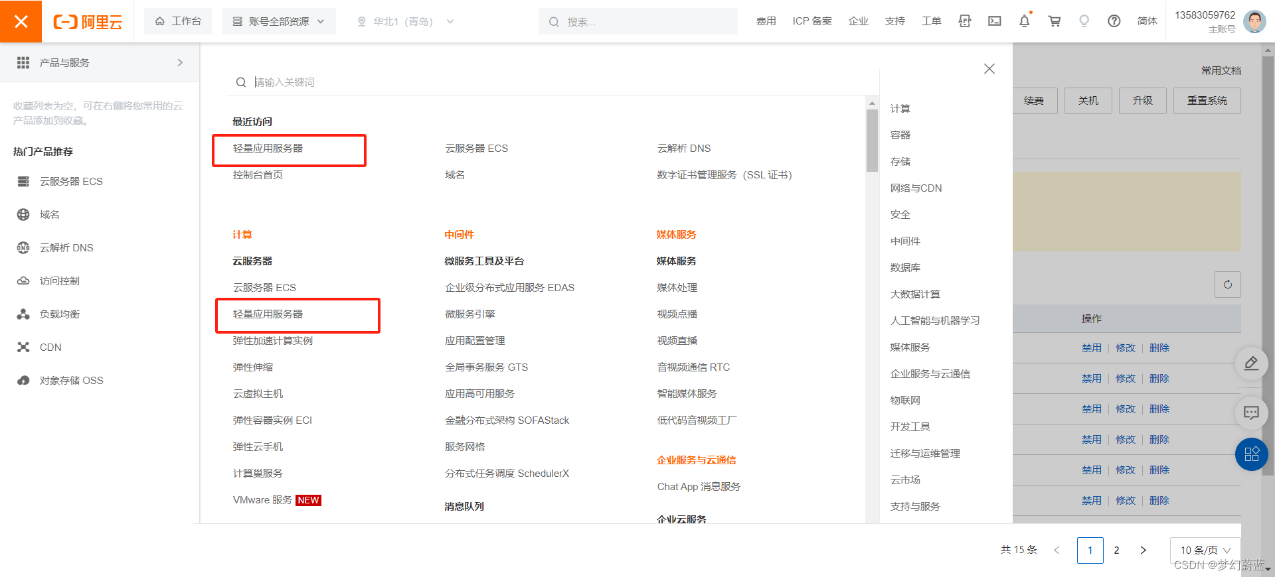Jump to 网络与CDN category

coord(916,188)
